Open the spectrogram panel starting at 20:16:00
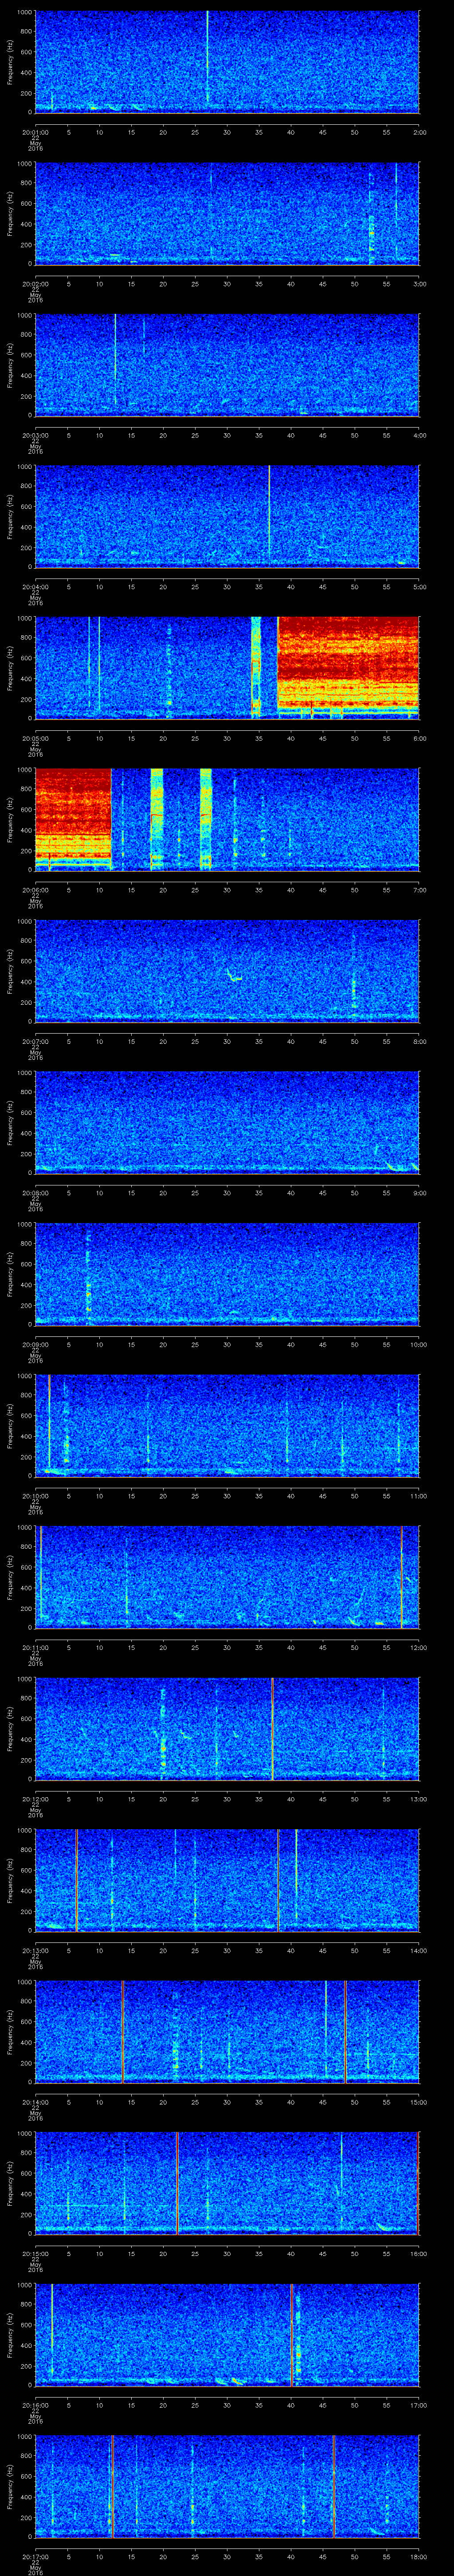Screen dimensions: 454x2576 click(x=227, y=2334)
